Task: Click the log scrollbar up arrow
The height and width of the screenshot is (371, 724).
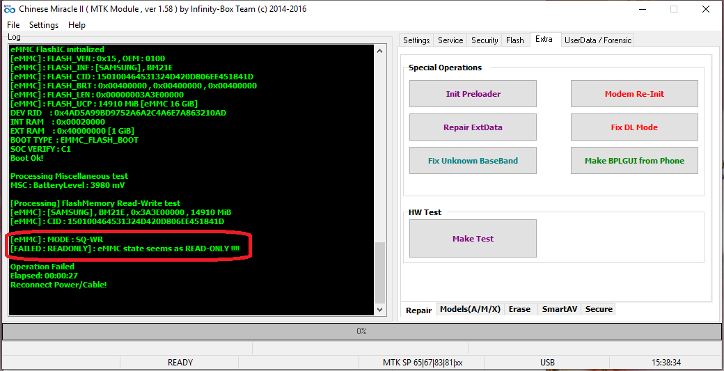Action: click(379, 51)
